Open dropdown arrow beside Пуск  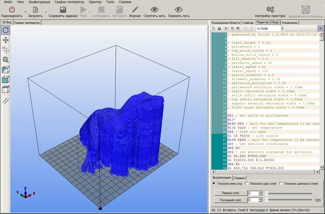tap(90, 11)
